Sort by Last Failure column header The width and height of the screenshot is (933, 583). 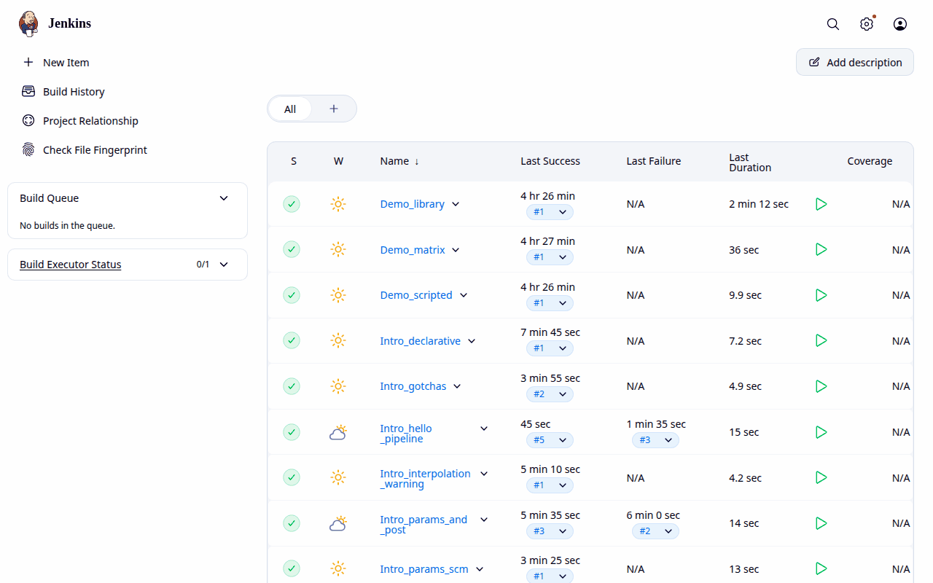click(x=654, y=161)
